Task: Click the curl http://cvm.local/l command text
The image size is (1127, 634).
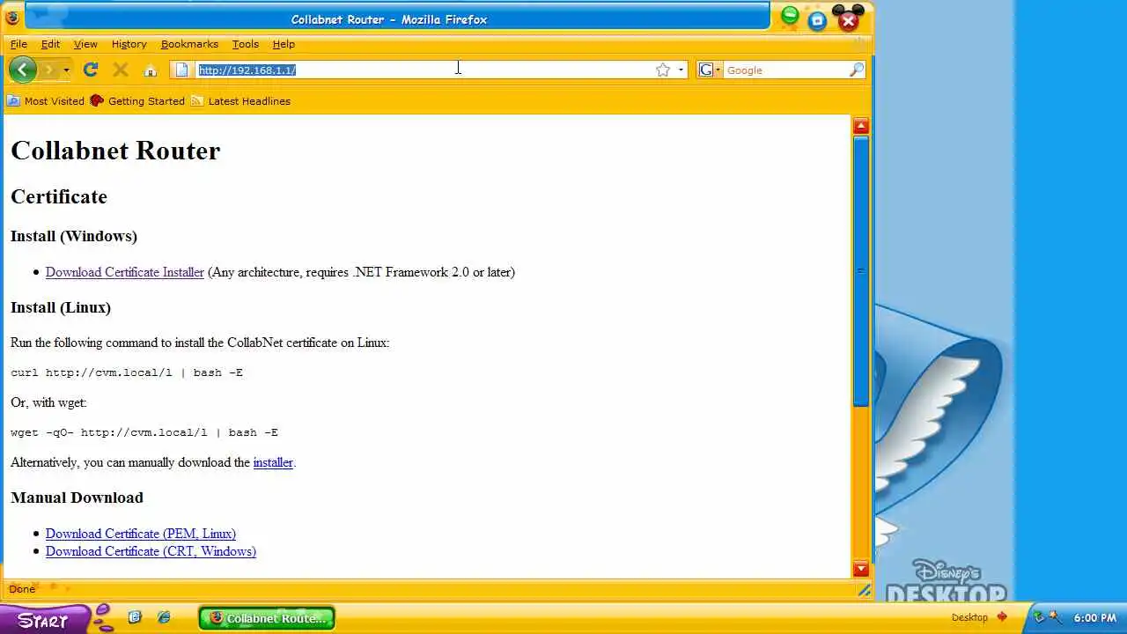Action: click(127, 372)
